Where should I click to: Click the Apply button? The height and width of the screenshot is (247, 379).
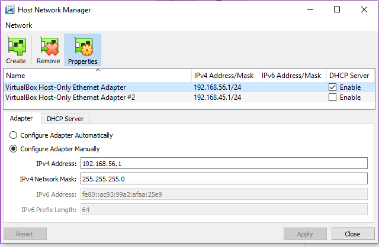305,234
